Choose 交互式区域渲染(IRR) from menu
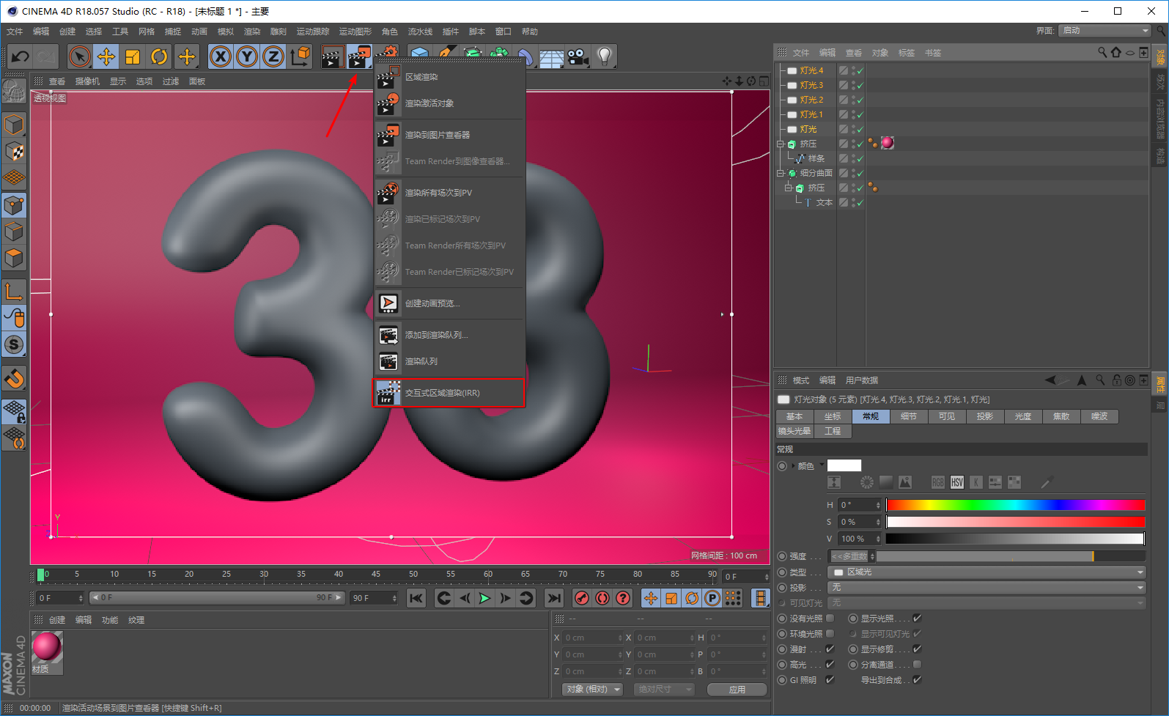Image resolution: width=1169 pixels, height=716 pixels. (x=449, y=393)
